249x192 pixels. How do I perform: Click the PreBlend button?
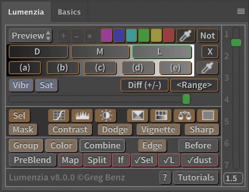[33, 160]
